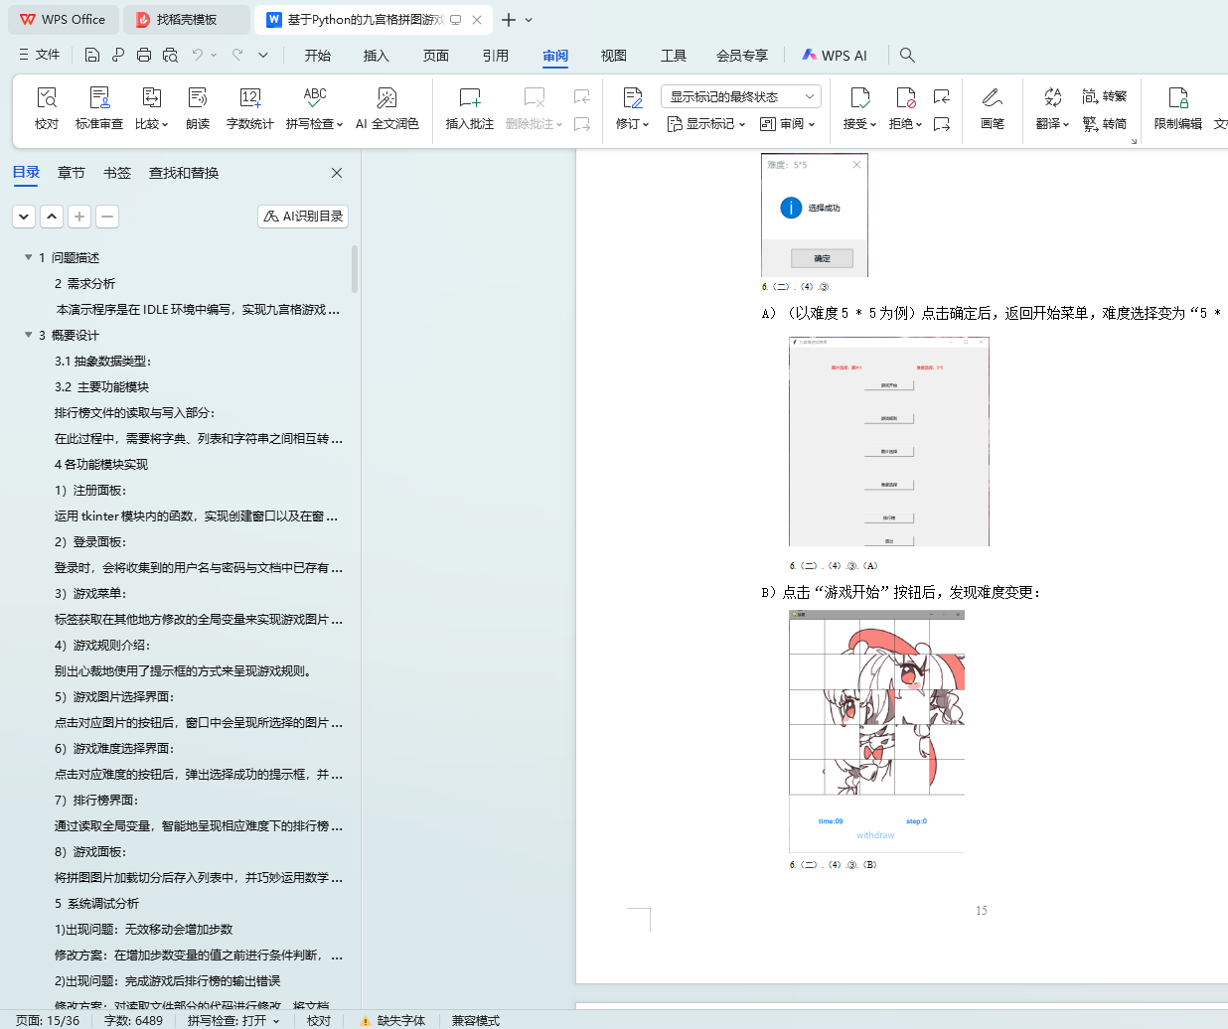Click the minus button in outline toolbar
The image size is (1228, 1029).
[107, 216]
